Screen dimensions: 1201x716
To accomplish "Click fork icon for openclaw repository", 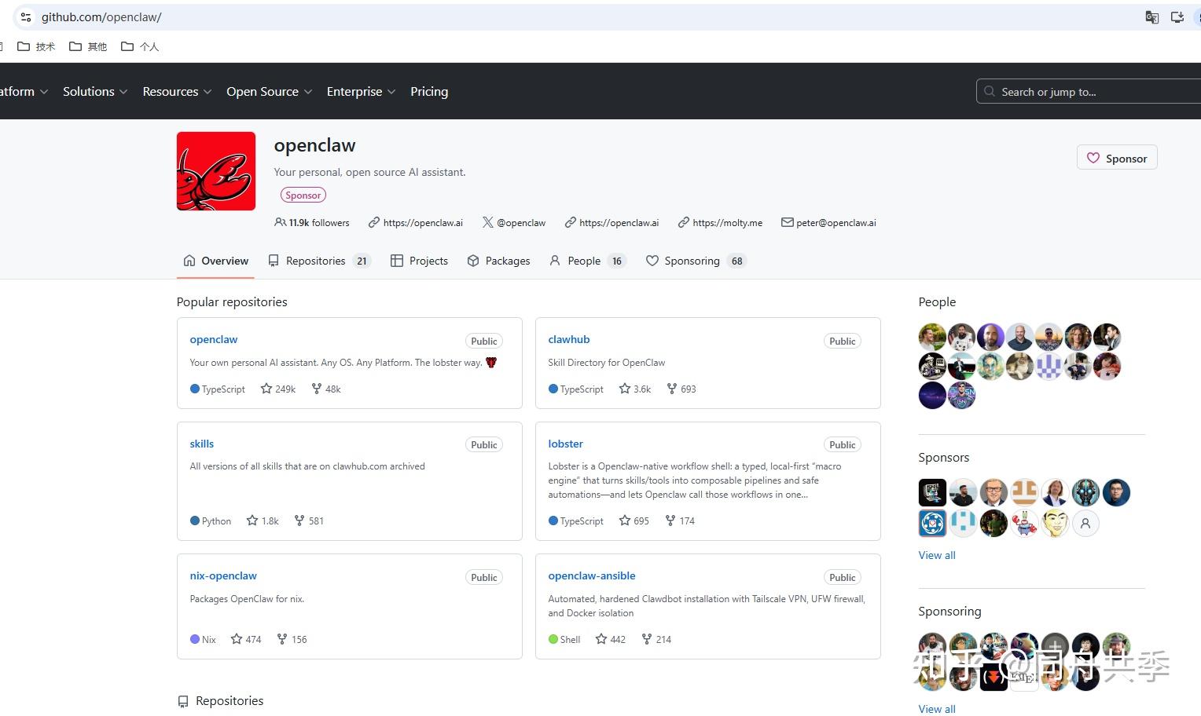I will pyautogui.click(x=317, y=389).
